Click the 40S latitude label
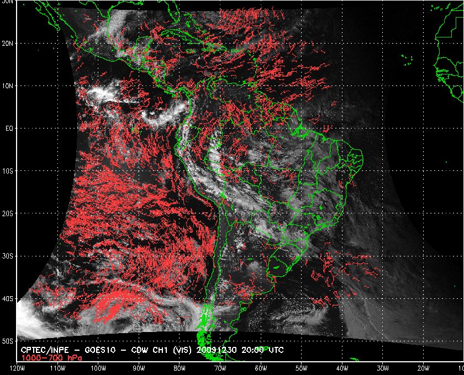The height and width of the screenshot is (375, 464). pos(7,298)
